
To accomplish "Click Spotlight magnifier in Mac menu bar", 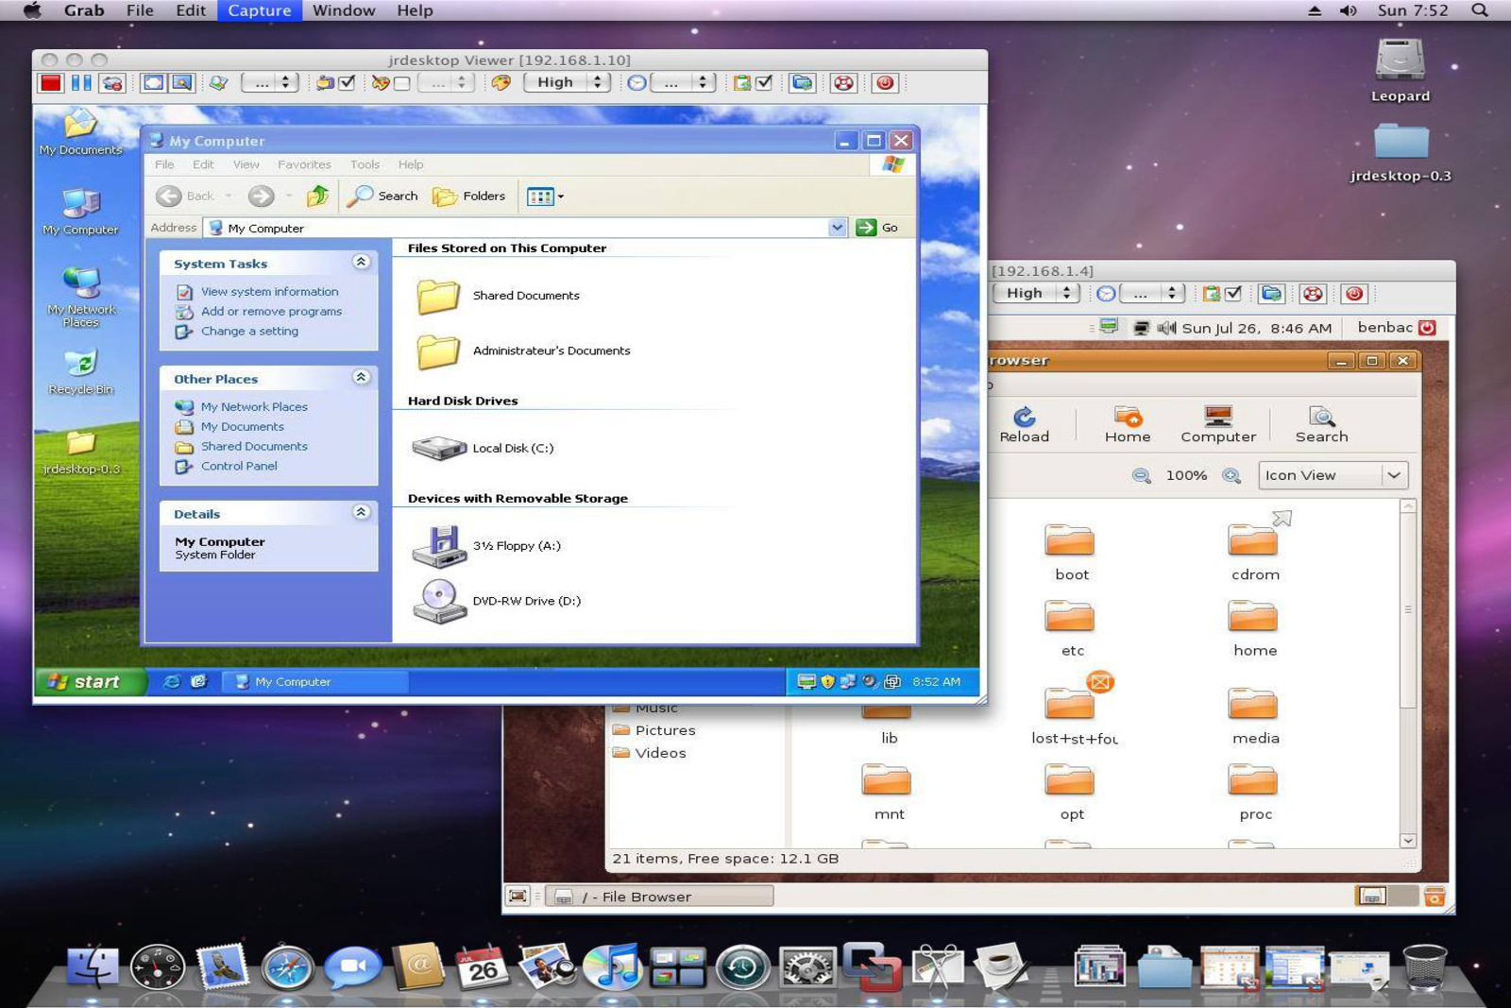I will (1480, 10).
